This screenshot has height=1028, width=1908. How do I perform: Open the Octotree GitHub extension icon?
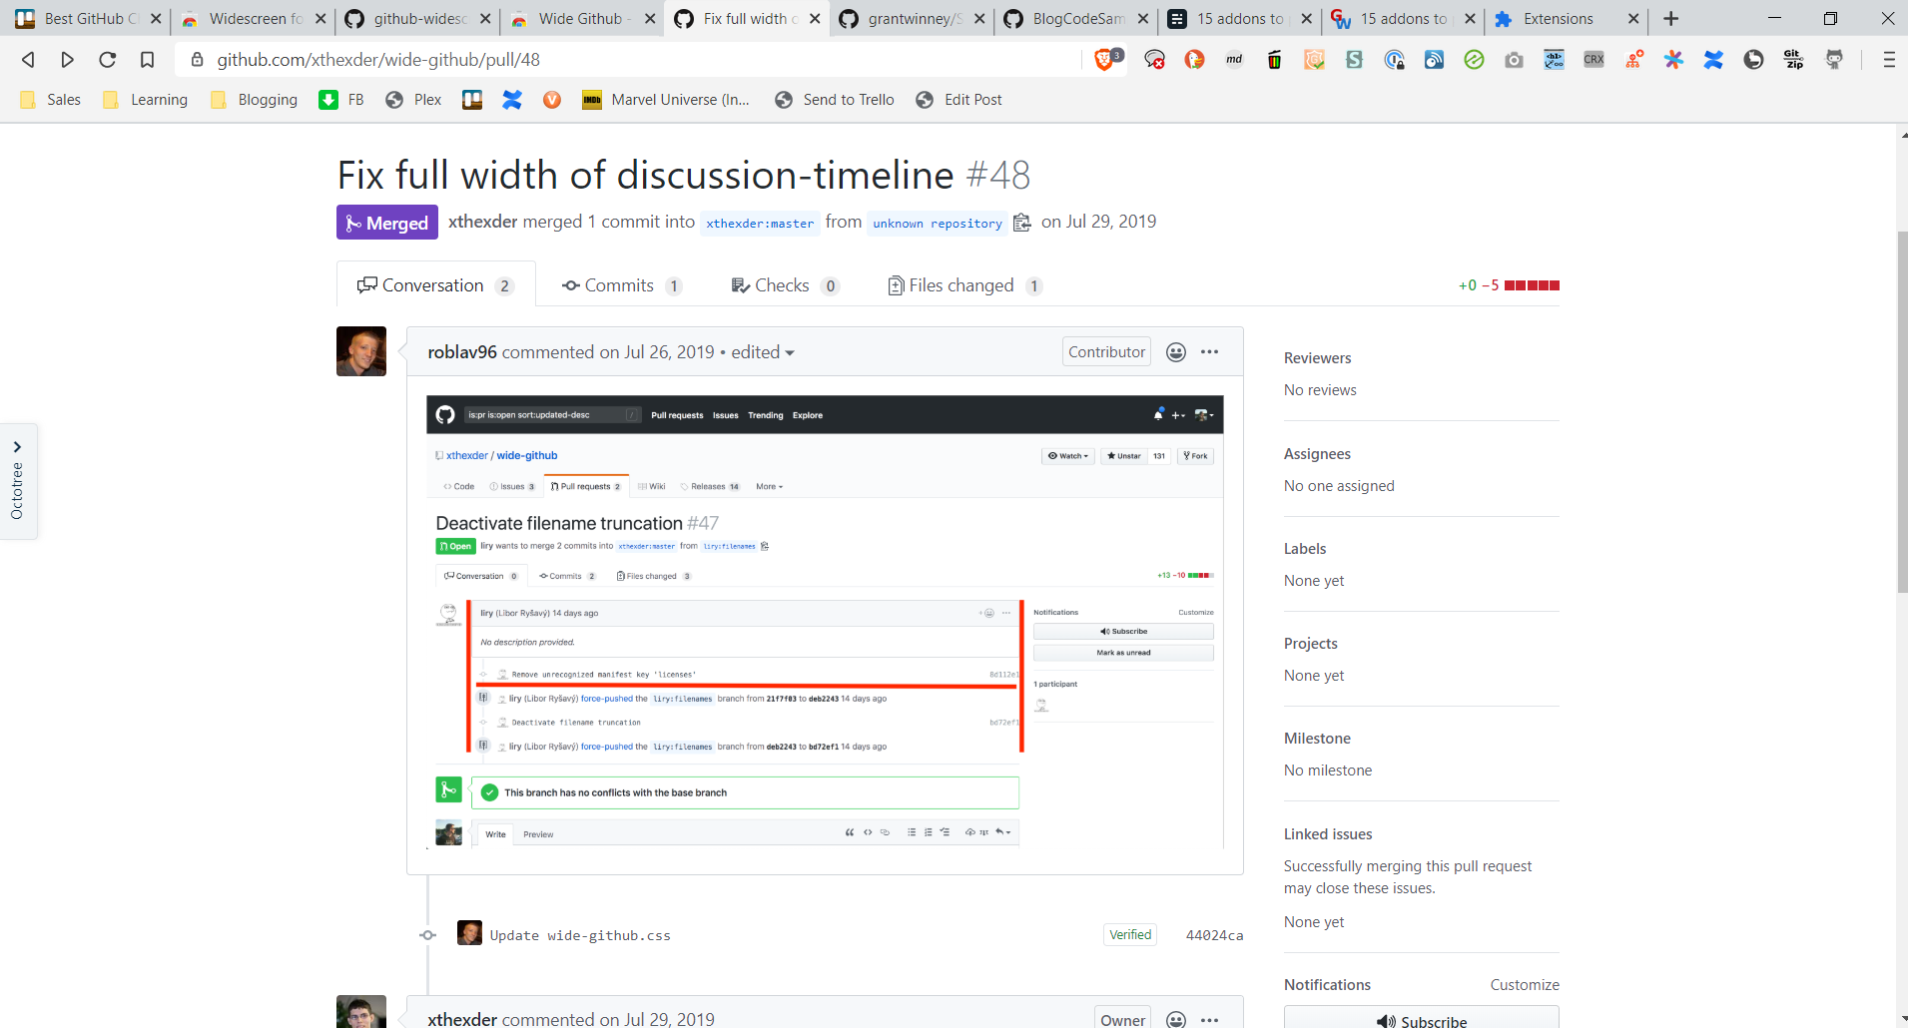pyautogui.click(x=1833, y=60)
